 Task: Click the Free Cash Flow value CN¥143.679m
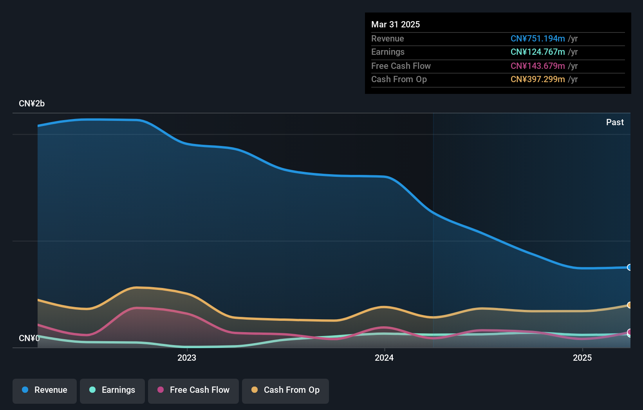point(538,66)
